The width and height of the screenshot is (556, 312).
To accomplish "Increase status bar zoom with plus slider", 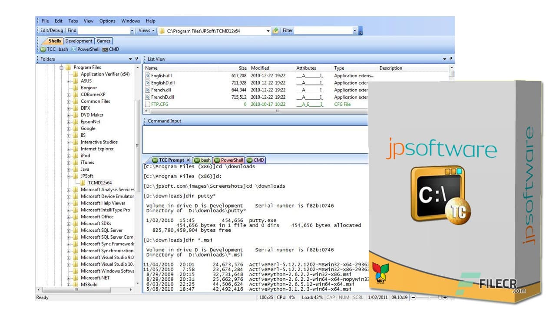I will click(x=444, y=298).
